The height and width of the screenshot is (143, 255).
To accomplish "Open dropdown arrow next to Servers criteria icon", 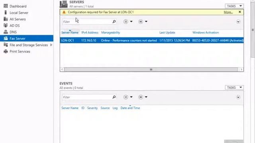I will pos(131,21).
